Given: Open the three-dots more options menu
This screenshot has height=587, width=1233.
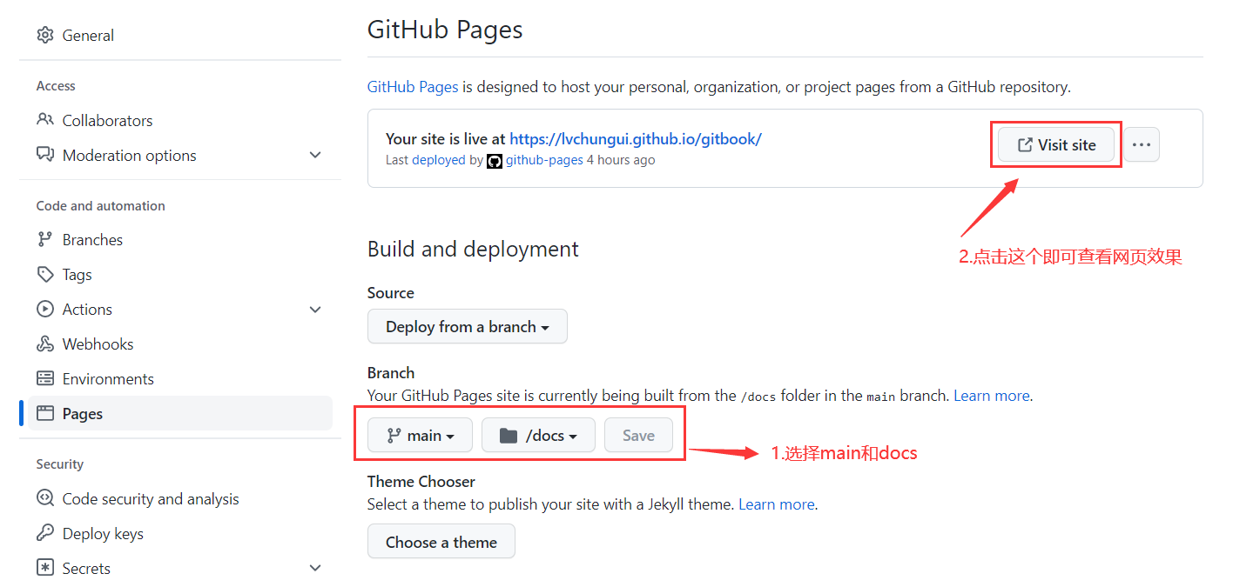Looking at the screenshot, I should 1142,144.
